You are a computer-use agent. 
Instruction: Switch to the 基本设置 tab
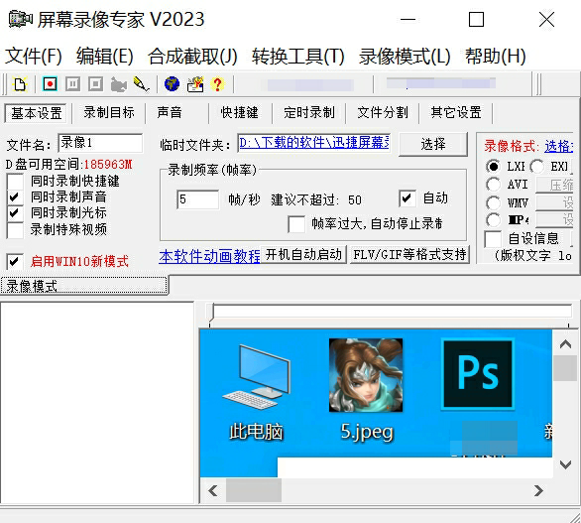(x=36, y=113)
